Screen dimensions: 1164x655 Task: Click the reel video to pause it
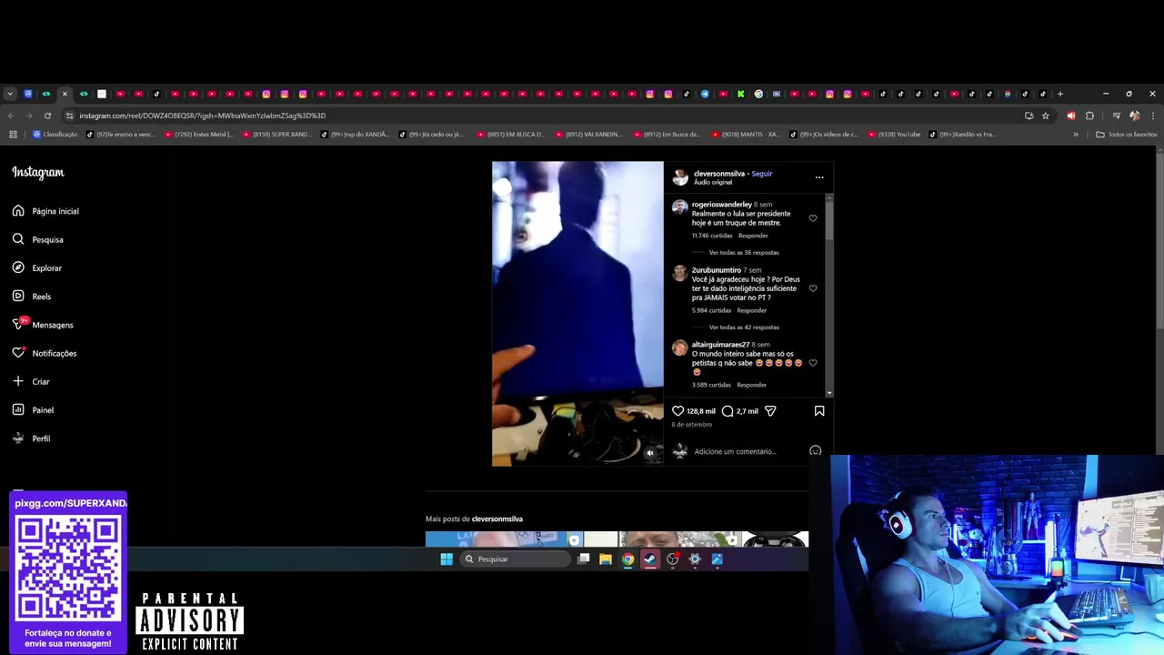coord(577,314)
